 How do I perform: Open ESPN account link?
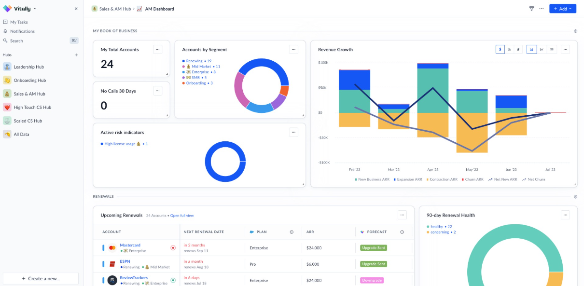point(125,261)
